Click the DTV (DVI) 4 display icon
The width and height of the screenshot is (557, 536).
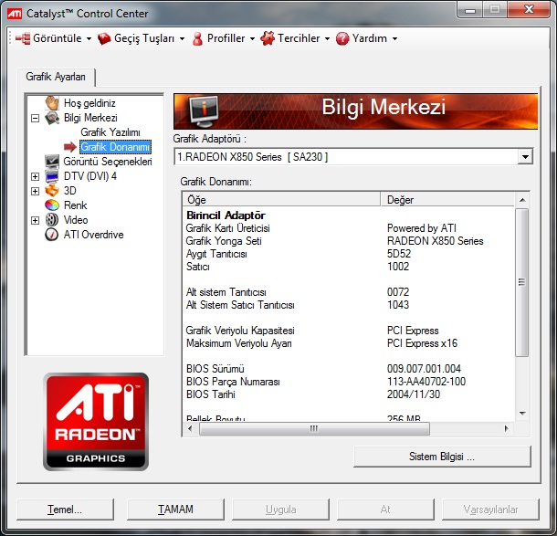pos(52,176)
